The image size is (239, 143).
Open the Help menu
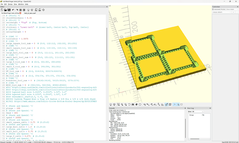point(27,4)
